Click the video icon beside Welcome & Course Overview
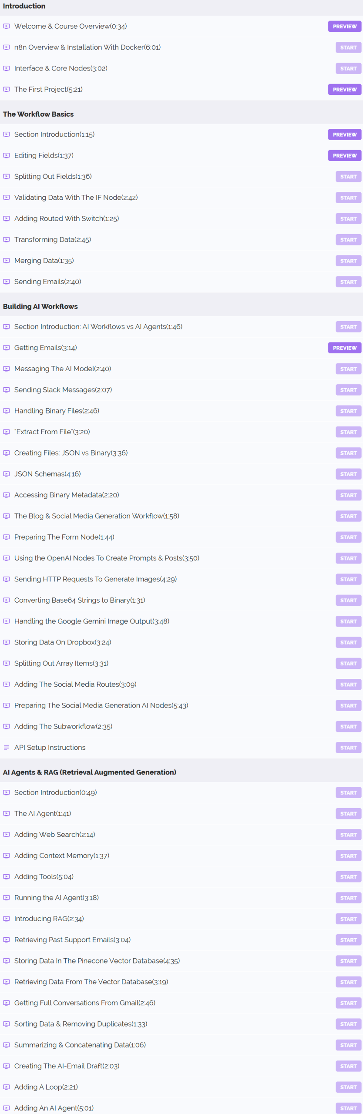Image resolution: width=363 pixels, height=1114 pixels. coord(7,27)
